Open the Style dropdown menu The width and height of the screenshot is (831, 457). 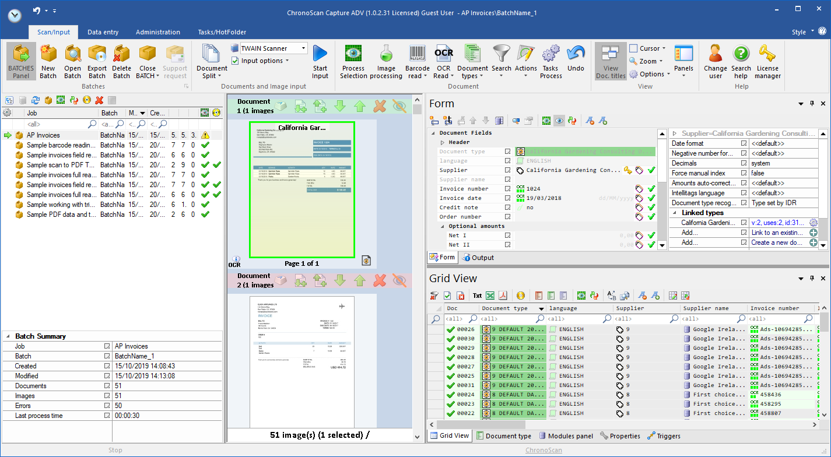(x=802, y=31)
